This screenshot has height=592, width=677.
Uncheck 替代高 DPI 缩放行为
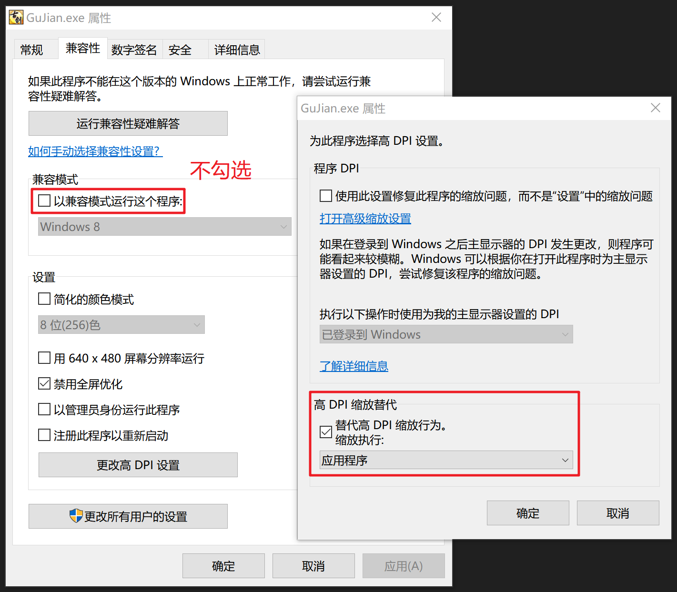[x=325, y=432]
